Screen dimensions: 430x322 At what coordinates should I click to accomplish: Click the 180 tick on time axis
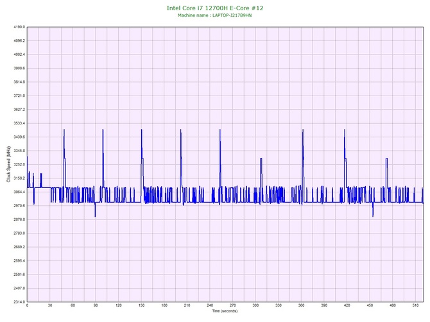pyautogui.click(x=164, y=305)
